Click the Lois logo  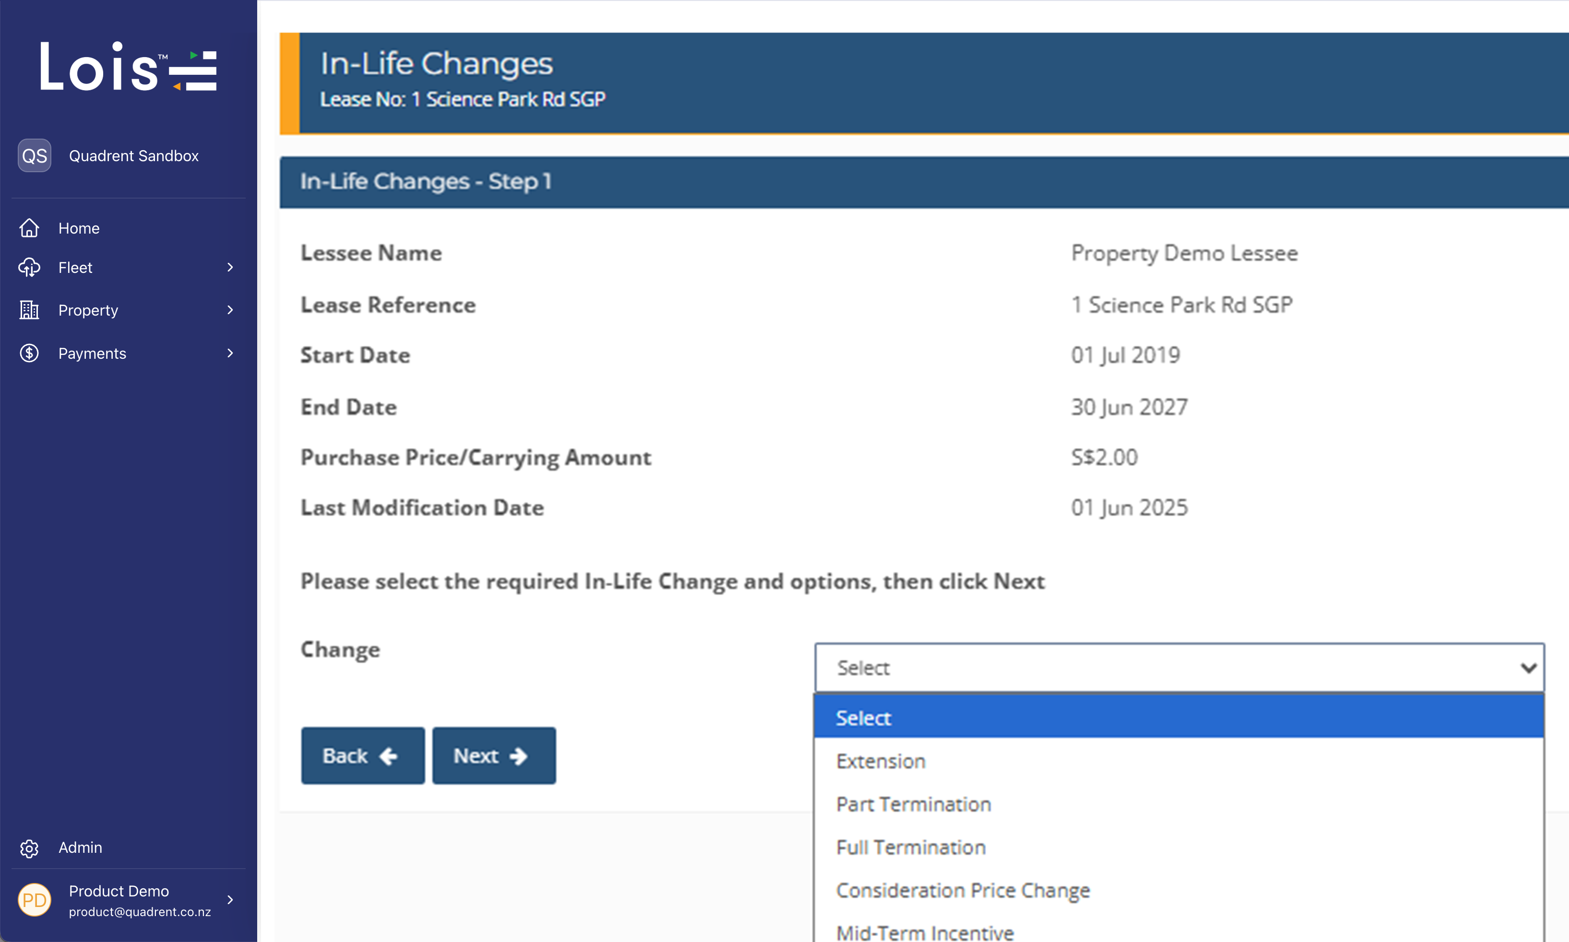(x=128, y=67)
